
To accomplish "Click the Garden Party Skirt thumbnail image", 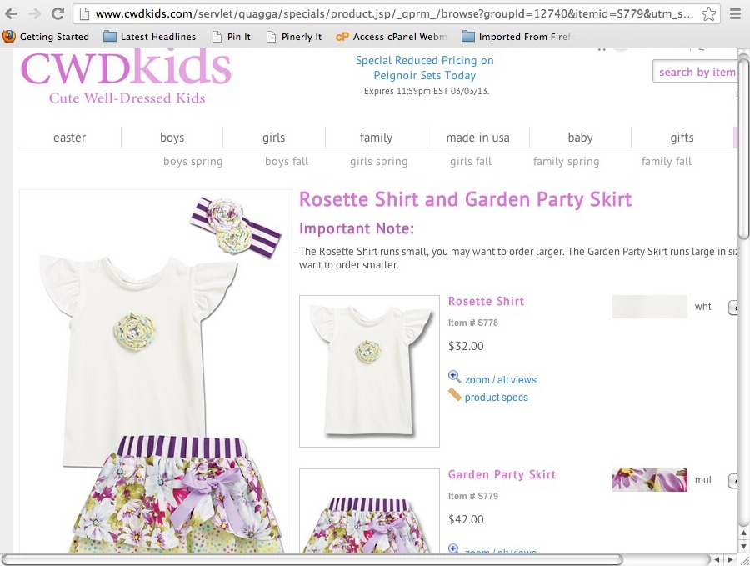I will click(369, 511).
